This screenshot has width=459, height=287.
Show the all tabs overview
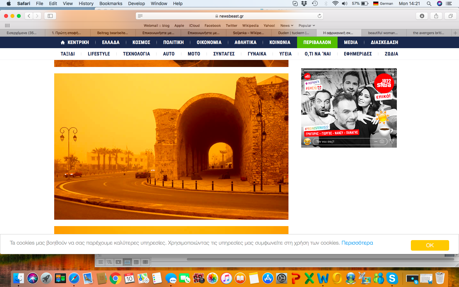pos(450,16)
